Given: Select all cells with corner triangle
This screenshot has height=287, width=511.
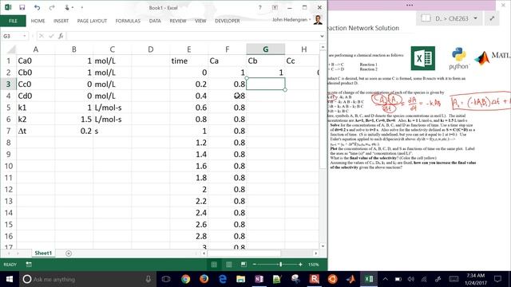Looking at the screenshot, I should tap(11, 49).
